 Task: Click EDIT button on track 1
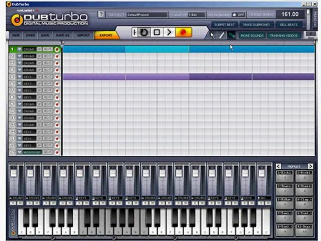pyautogui.click(x=47, y=50)
